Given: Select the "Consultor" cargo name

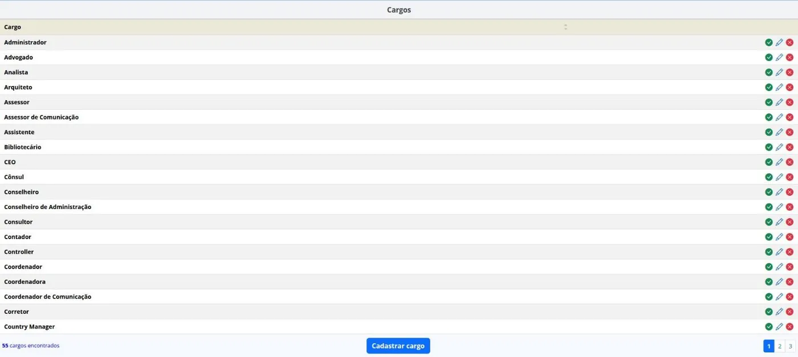Looking at the screenshot, I should click(18, 222).
